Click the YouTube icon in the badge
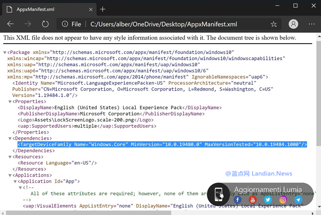The image size is (321, 215). coord(253,200)
